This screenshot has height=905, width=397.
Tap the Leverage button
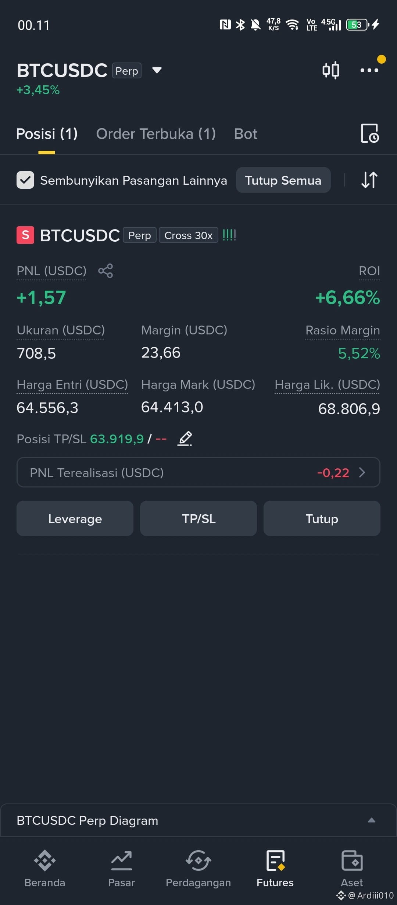tap(75, 518)
